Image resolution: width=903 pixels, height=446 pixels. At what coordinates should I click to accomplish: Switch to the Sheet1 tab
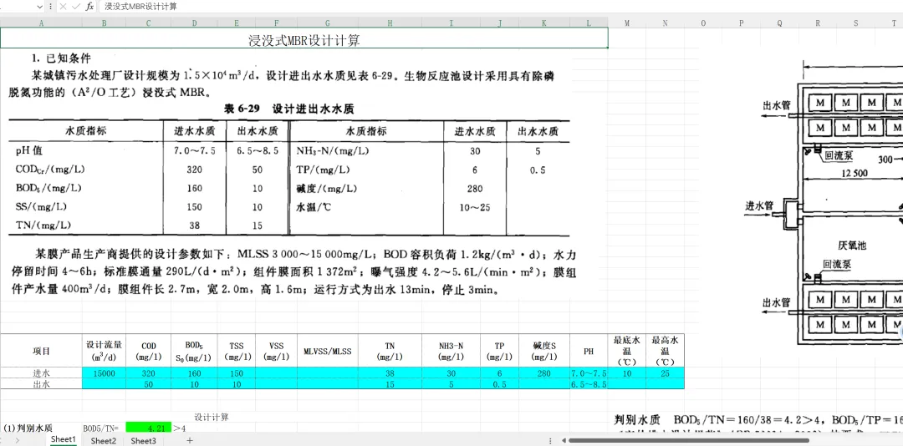click(x=64, y=440)
